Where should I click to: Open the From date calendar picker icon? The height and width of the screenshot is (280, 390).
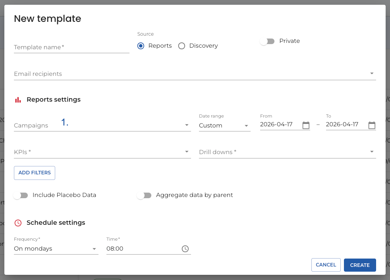click(306, 125)
